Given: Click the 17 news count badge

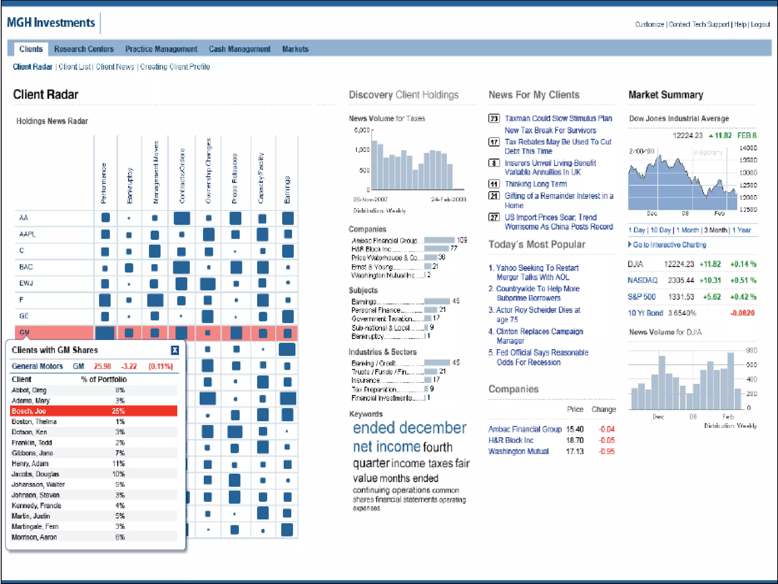Looking at the screenshot, I should [493, 142].
